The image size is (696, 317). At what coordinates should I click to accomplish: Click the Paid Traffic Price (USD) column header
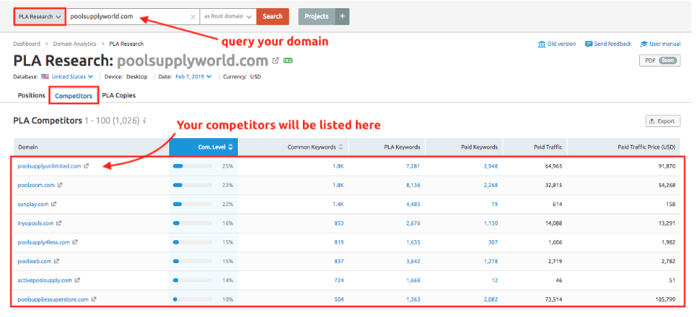pos(624,147)
